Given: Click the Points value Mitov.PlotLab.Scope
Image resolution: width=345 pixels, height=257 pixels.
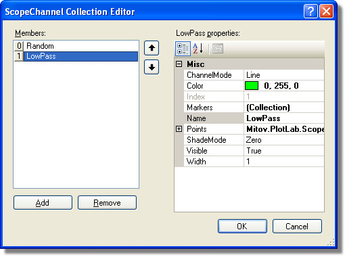Looking at the screenshot, I should [284, 129].
